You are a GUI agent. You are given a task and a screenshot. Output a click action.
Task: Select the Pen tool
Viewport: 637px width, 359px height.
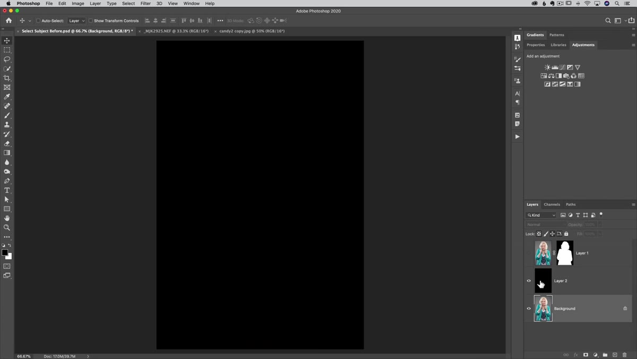tap(7, 181)
